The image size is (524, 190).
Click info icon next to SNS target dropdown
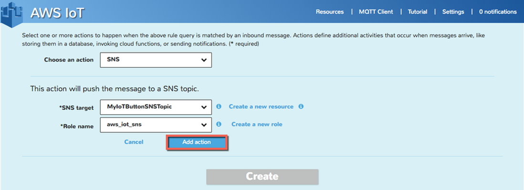[219, 106]
